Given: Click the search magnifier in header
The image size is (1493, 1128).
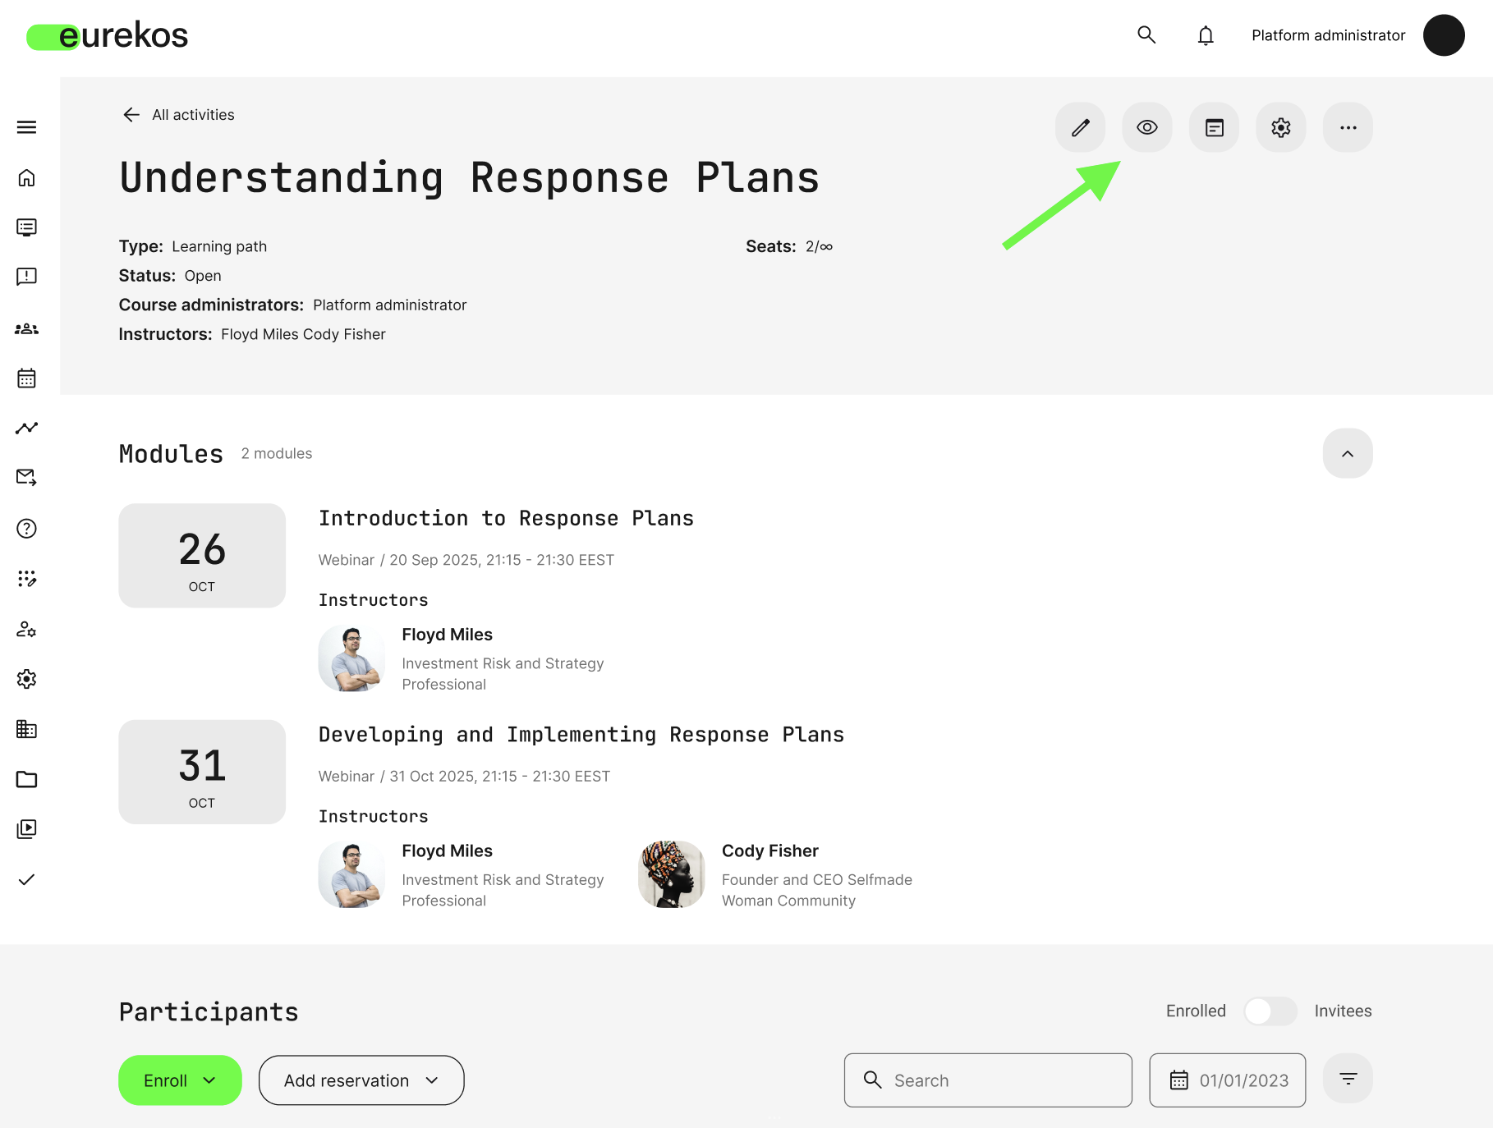Looking at the screenshot, I should pyautogui.click(x=1146, y=34).
